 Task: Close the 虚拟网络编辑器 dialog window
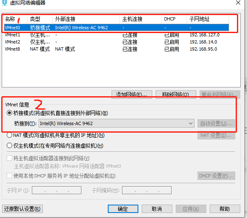point(238,3)
